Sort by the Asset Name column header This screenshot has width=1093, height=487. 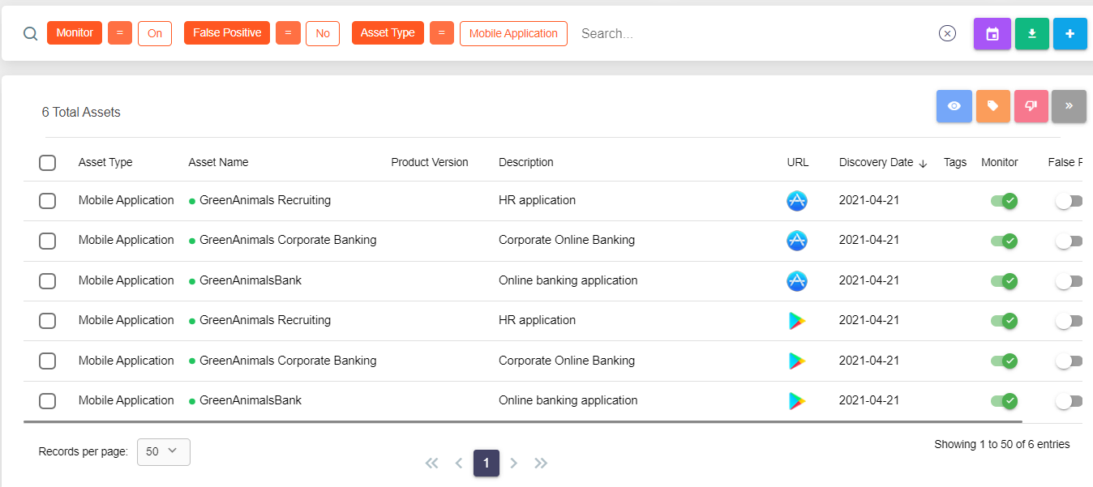pyautogui.click(x=218, y=162)
